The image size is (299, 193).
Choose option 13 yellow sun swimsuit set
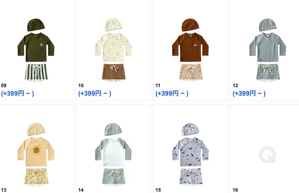pyautogui.click(x=36, y=154)
